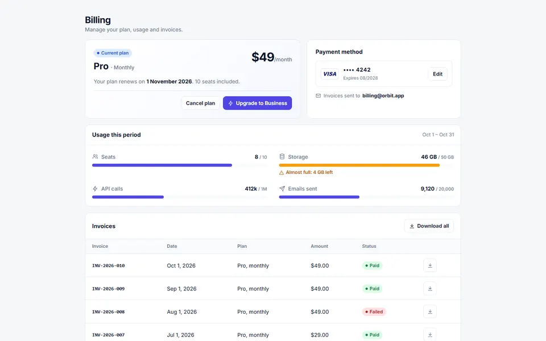Image resolution: width=546 pixels, height=341 pixels.
Task: Download invoice INV-2026-010
Action: [430, 265]
